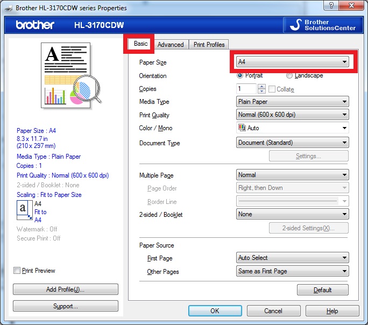Click 'Print Quality : Normal (600 x 600 dpi)' summary

pyautogui.click(x=62, y=175)
